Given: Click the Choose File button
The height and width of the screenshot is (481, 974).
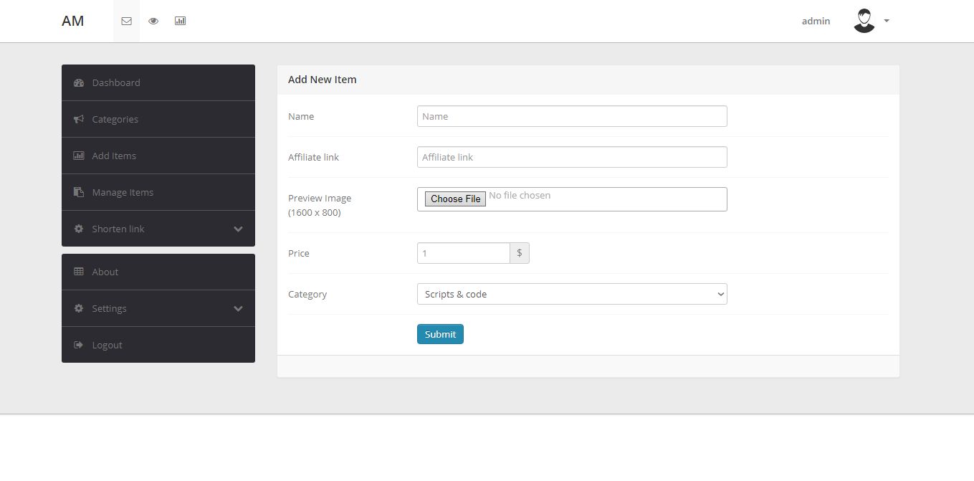Looking at the screenshot, I should [x=455, y=199].
